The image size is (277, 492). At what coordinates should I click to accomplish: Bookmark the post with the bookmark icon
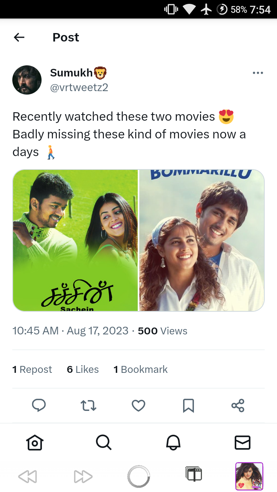188,406
